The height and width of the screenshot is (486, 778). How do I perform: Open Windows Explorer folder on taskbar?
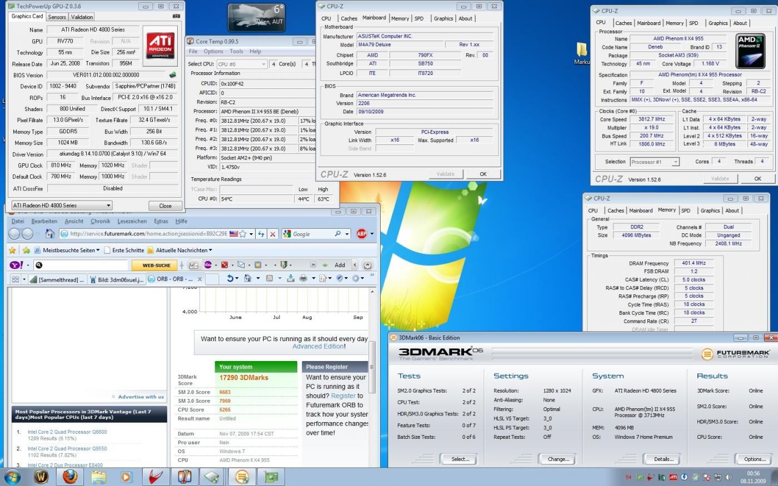pyautogui.click(x=98, y=477)
